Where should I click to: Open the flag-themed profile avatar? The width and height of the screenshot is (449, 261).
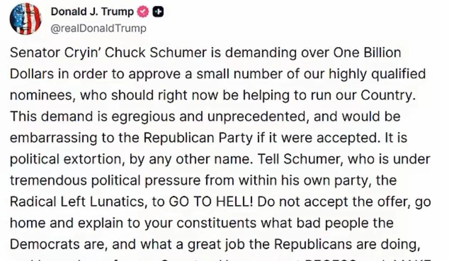pos(25,19)
